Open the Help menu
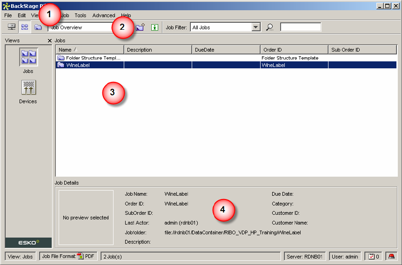The width and height of the screenshot is (402, 265). [x=126, y=15]
